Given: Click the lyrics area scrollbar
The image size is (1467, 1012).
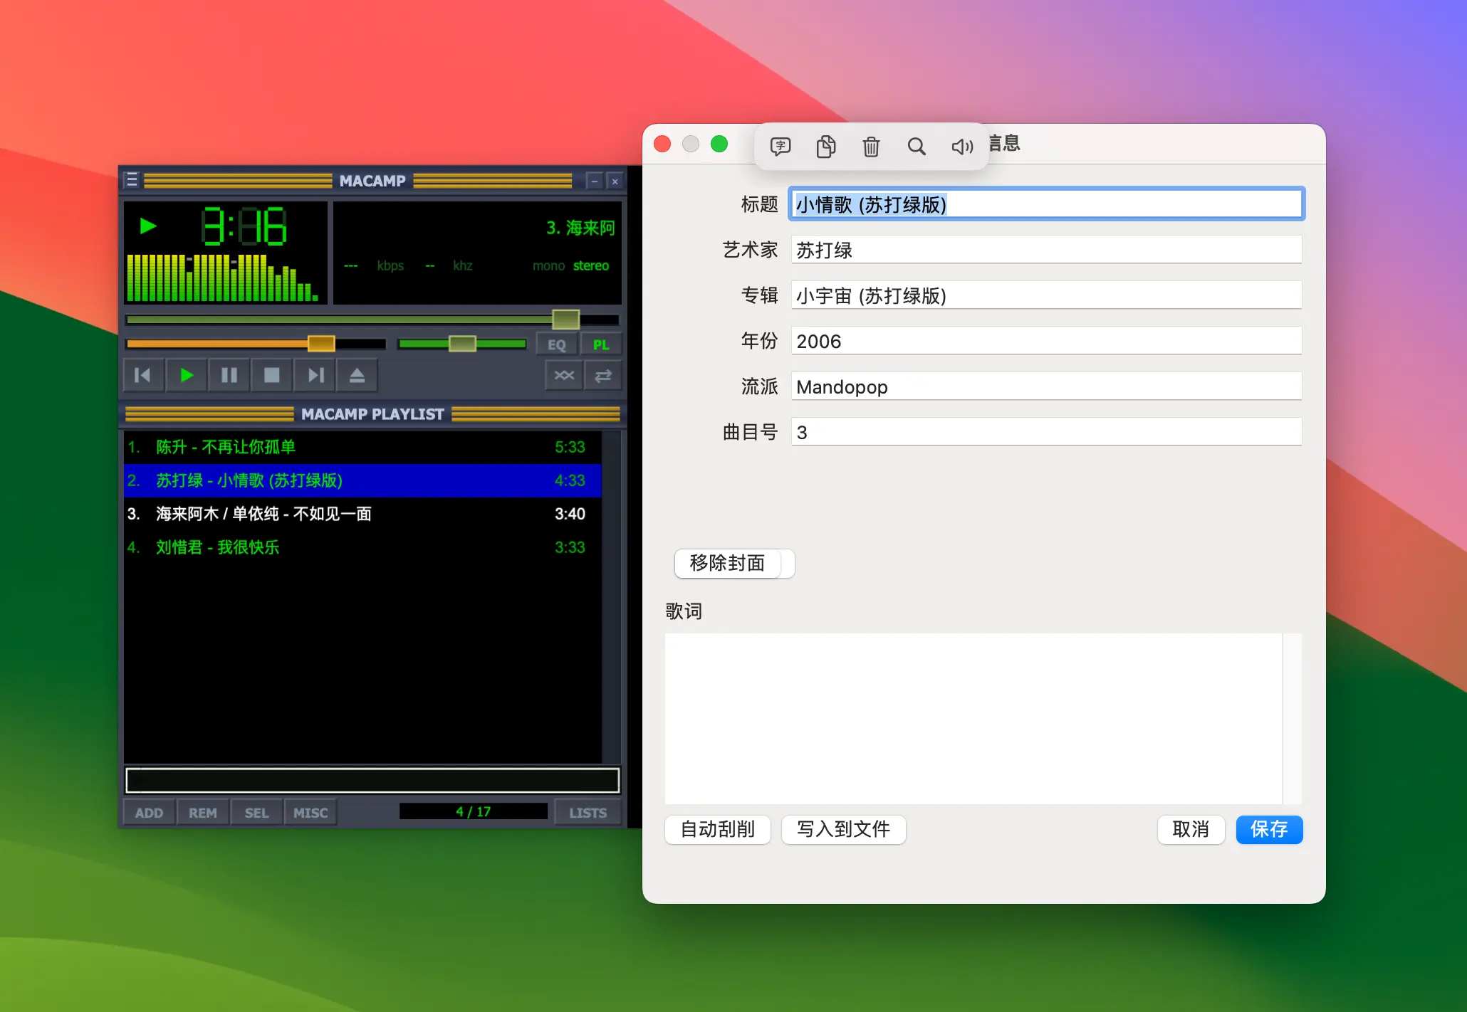Looking at the screenshot, I should 1292,719.
